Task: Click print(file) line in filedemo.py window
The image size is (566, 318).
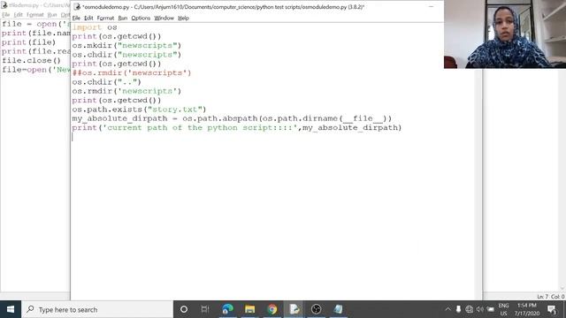Action: 29,42
